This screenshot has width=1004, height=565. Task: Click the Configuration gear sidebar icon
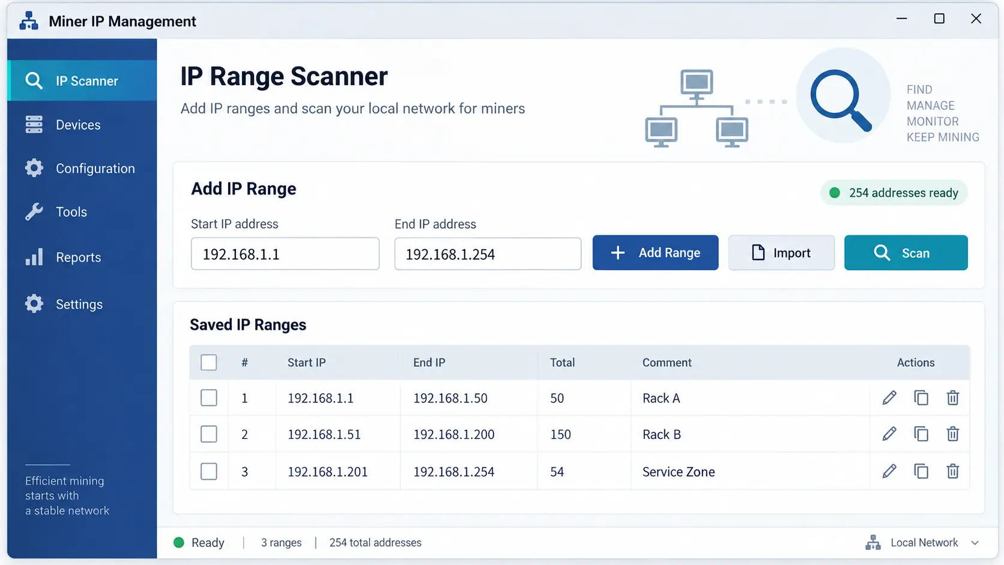(34, 168)
